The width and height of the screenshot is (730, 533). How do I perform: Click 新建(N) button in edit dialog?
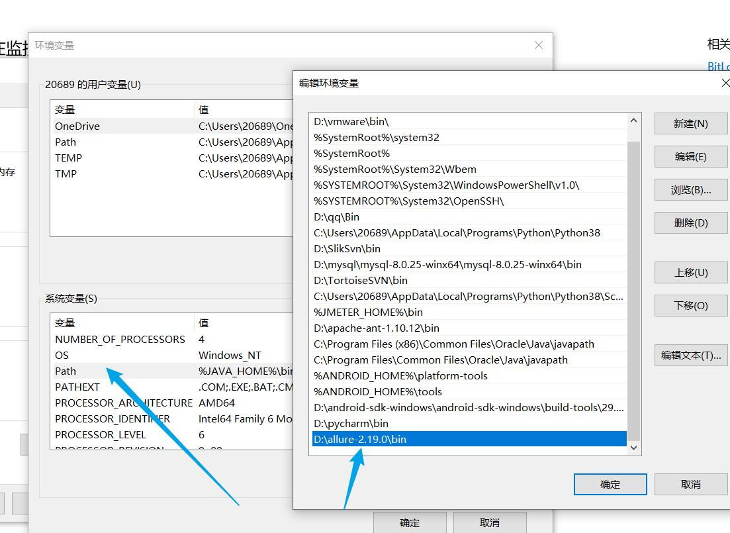pos(691,123)
